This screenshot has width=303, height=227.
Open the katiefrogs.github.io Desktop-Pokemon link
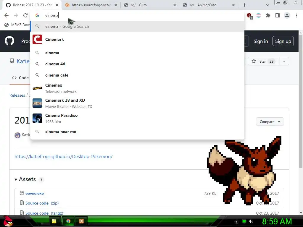[64, 156]
